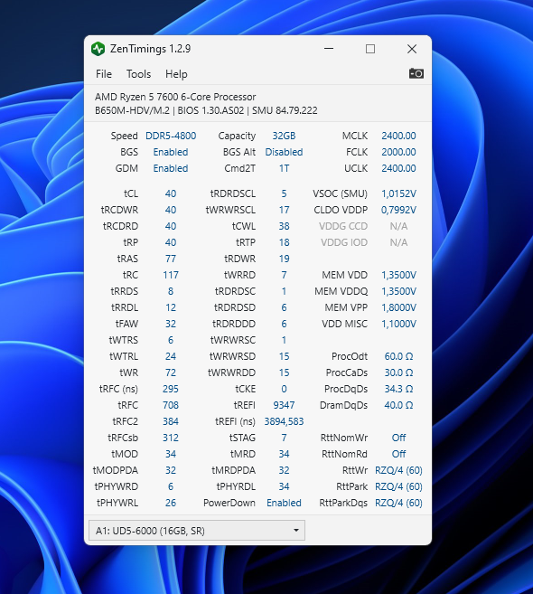533x594 pixels.
Task: Click the tRFC (ns) value 295
Action: point(171,389)
